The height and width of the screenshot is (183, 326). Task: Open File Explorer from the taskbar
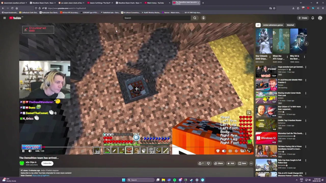[163, 180]
